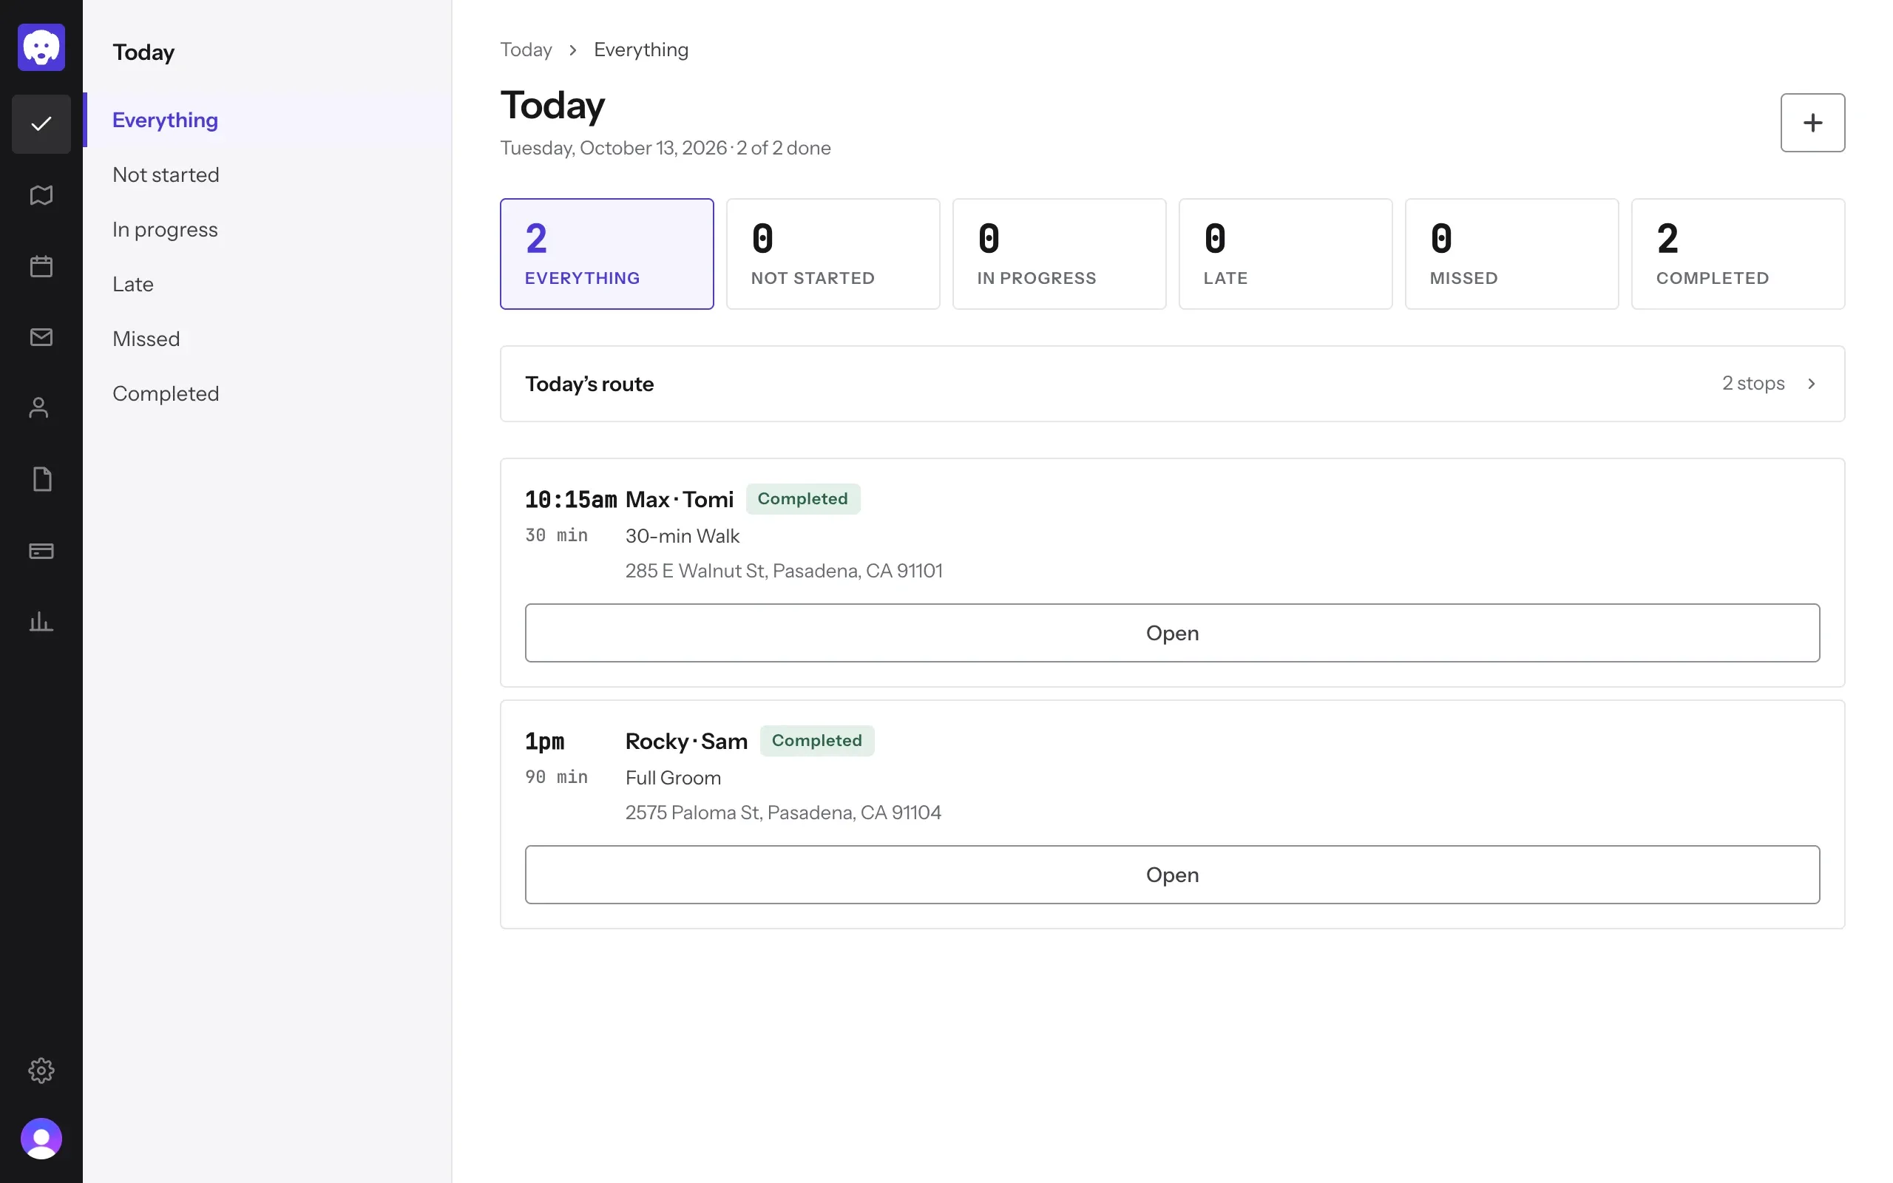Open the documents file icon
The height and width of the screenshot is (1183, 1893).
point(41,480)
